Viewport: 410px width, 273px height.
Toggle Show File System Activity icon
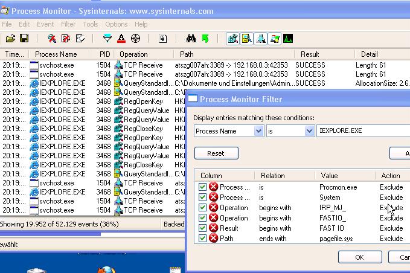[246, 39]
